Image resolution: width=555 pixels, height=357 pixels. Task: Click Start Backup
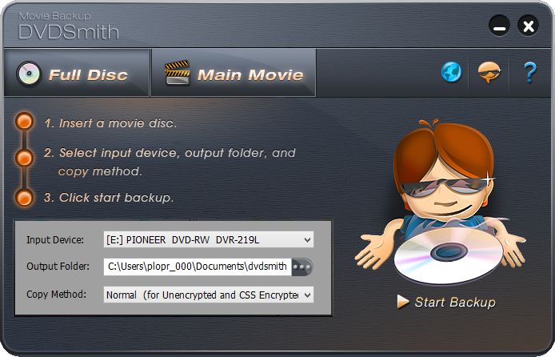click(x=447, y=302)
